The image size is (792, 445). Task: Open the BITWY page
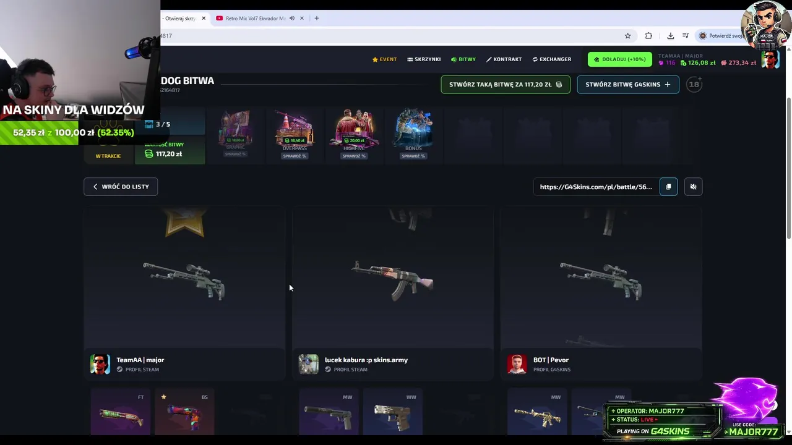(x=463, y=59)
